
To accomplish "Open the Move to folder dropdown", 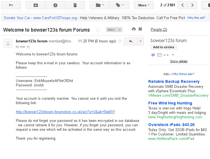I will click(x=100, y=5).
